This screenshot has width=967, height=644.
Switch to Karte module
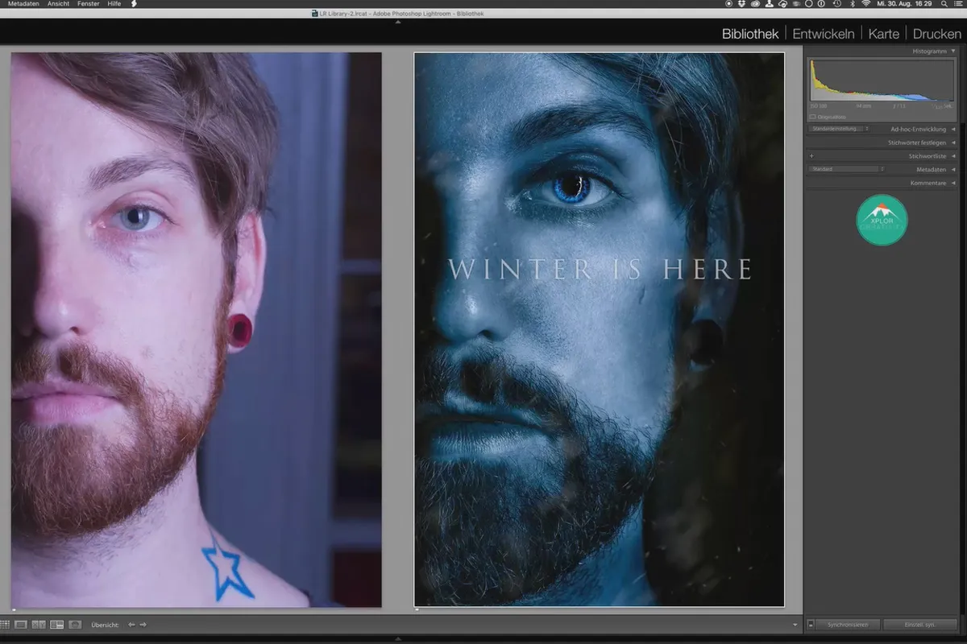pyautogui.click(x=883, y=34)
